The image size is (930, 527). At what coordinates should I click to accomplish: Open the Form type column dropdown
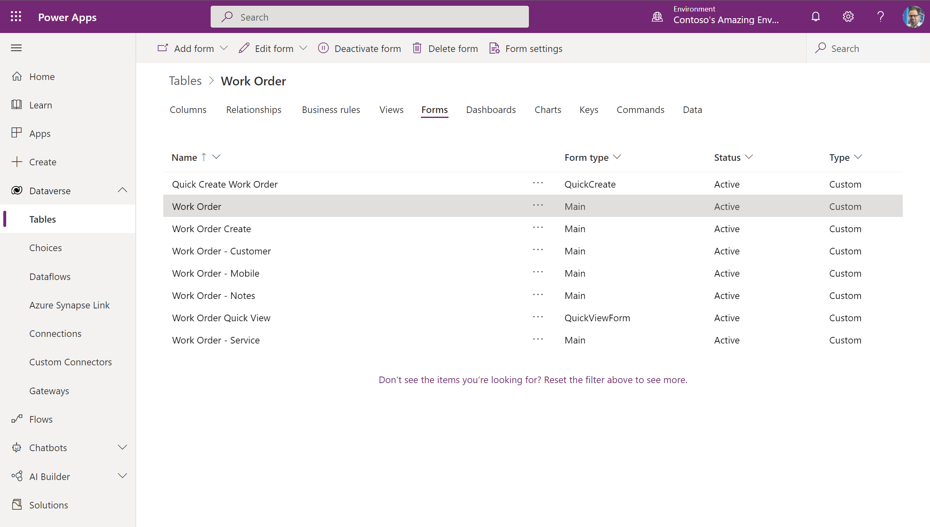617,157
